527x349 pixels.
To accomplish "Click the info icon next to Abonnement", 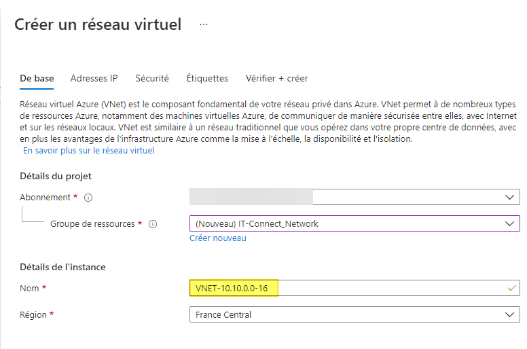I will point(88,198).
